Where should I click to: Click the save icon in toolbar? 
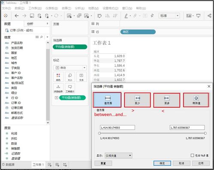pyautogui.click(x=32, y=16)
